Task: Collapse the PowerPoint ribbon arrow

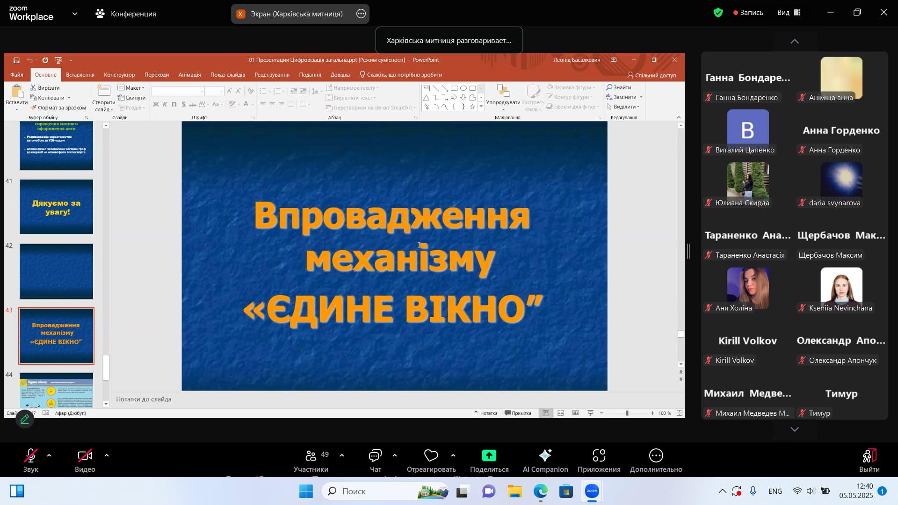Action: 679,117
